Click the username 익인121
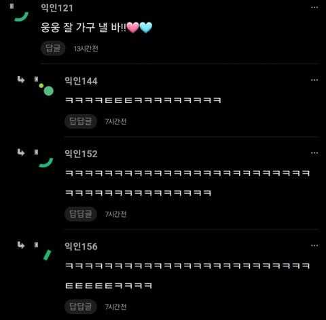Viewport: 326px width, 320px height. click(x=57, y=8)
